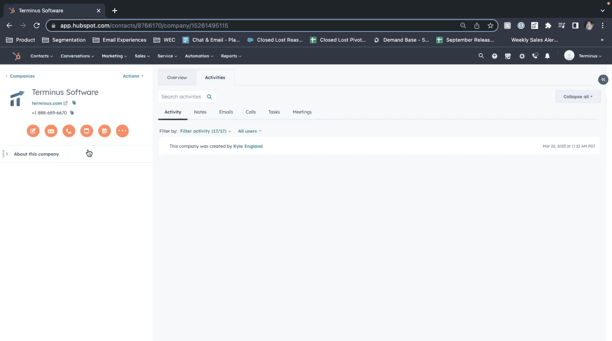Open the Sales navigation menu
Screen dimensions: 612x341
pos(142,56)
